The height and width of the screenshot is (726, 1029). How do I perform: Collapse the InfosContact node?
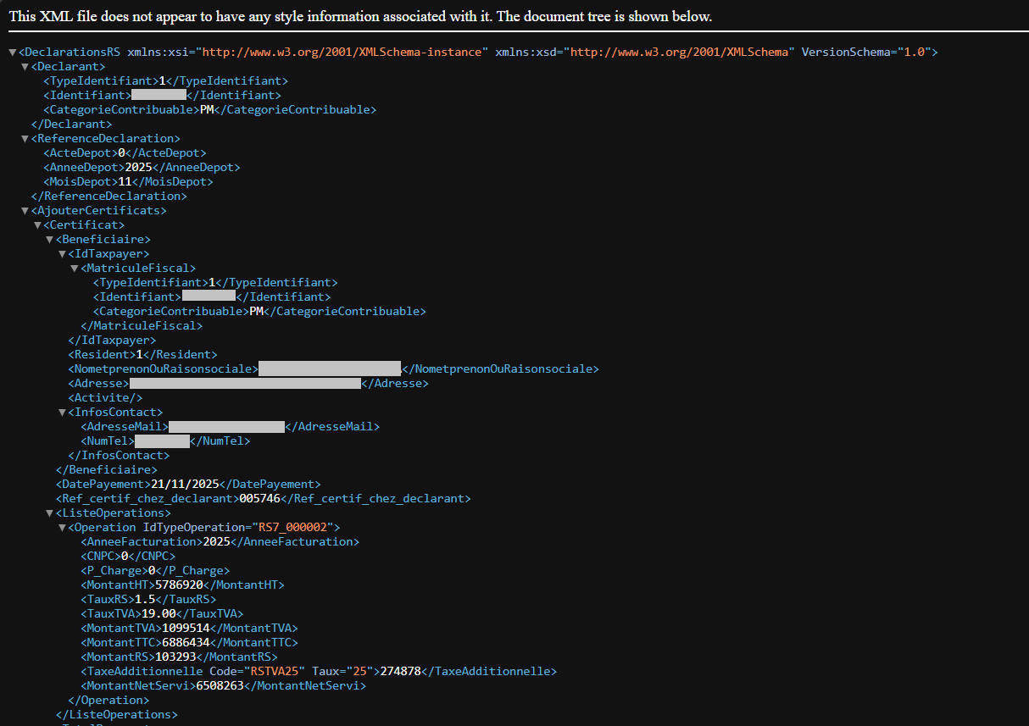62,413
